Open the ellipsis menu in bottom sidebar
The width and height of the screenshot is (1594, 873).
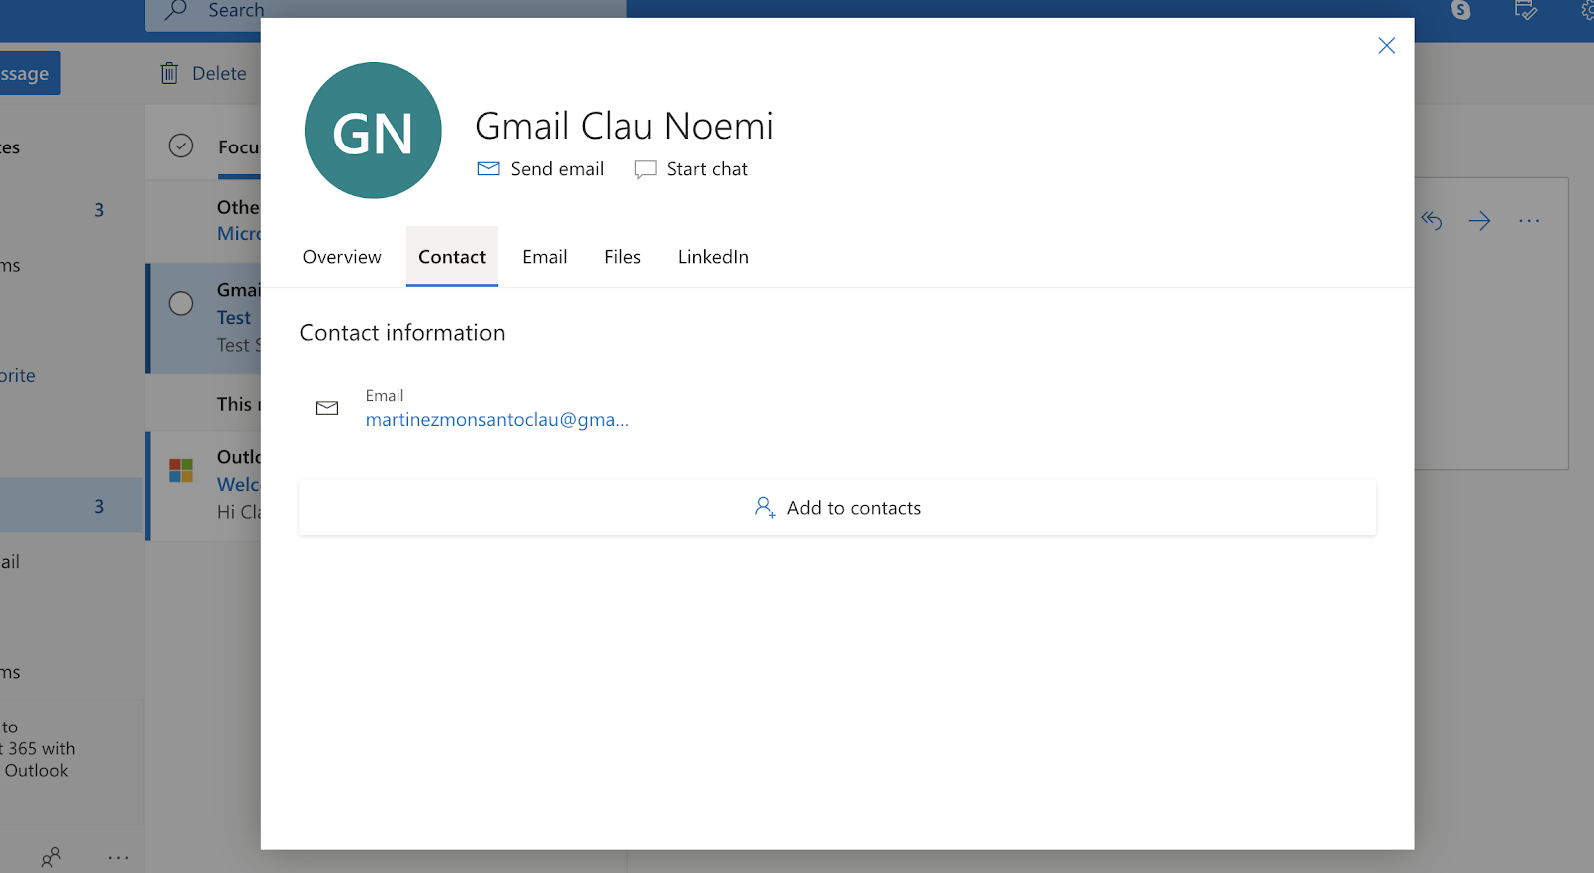click(118, 857)
